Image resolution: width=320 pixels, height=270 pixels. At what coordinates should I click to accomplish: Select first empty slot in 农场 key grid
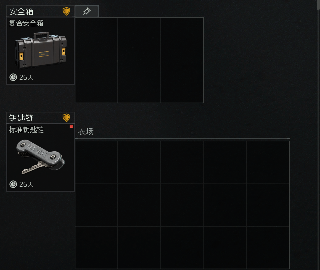tap(96, 162)
